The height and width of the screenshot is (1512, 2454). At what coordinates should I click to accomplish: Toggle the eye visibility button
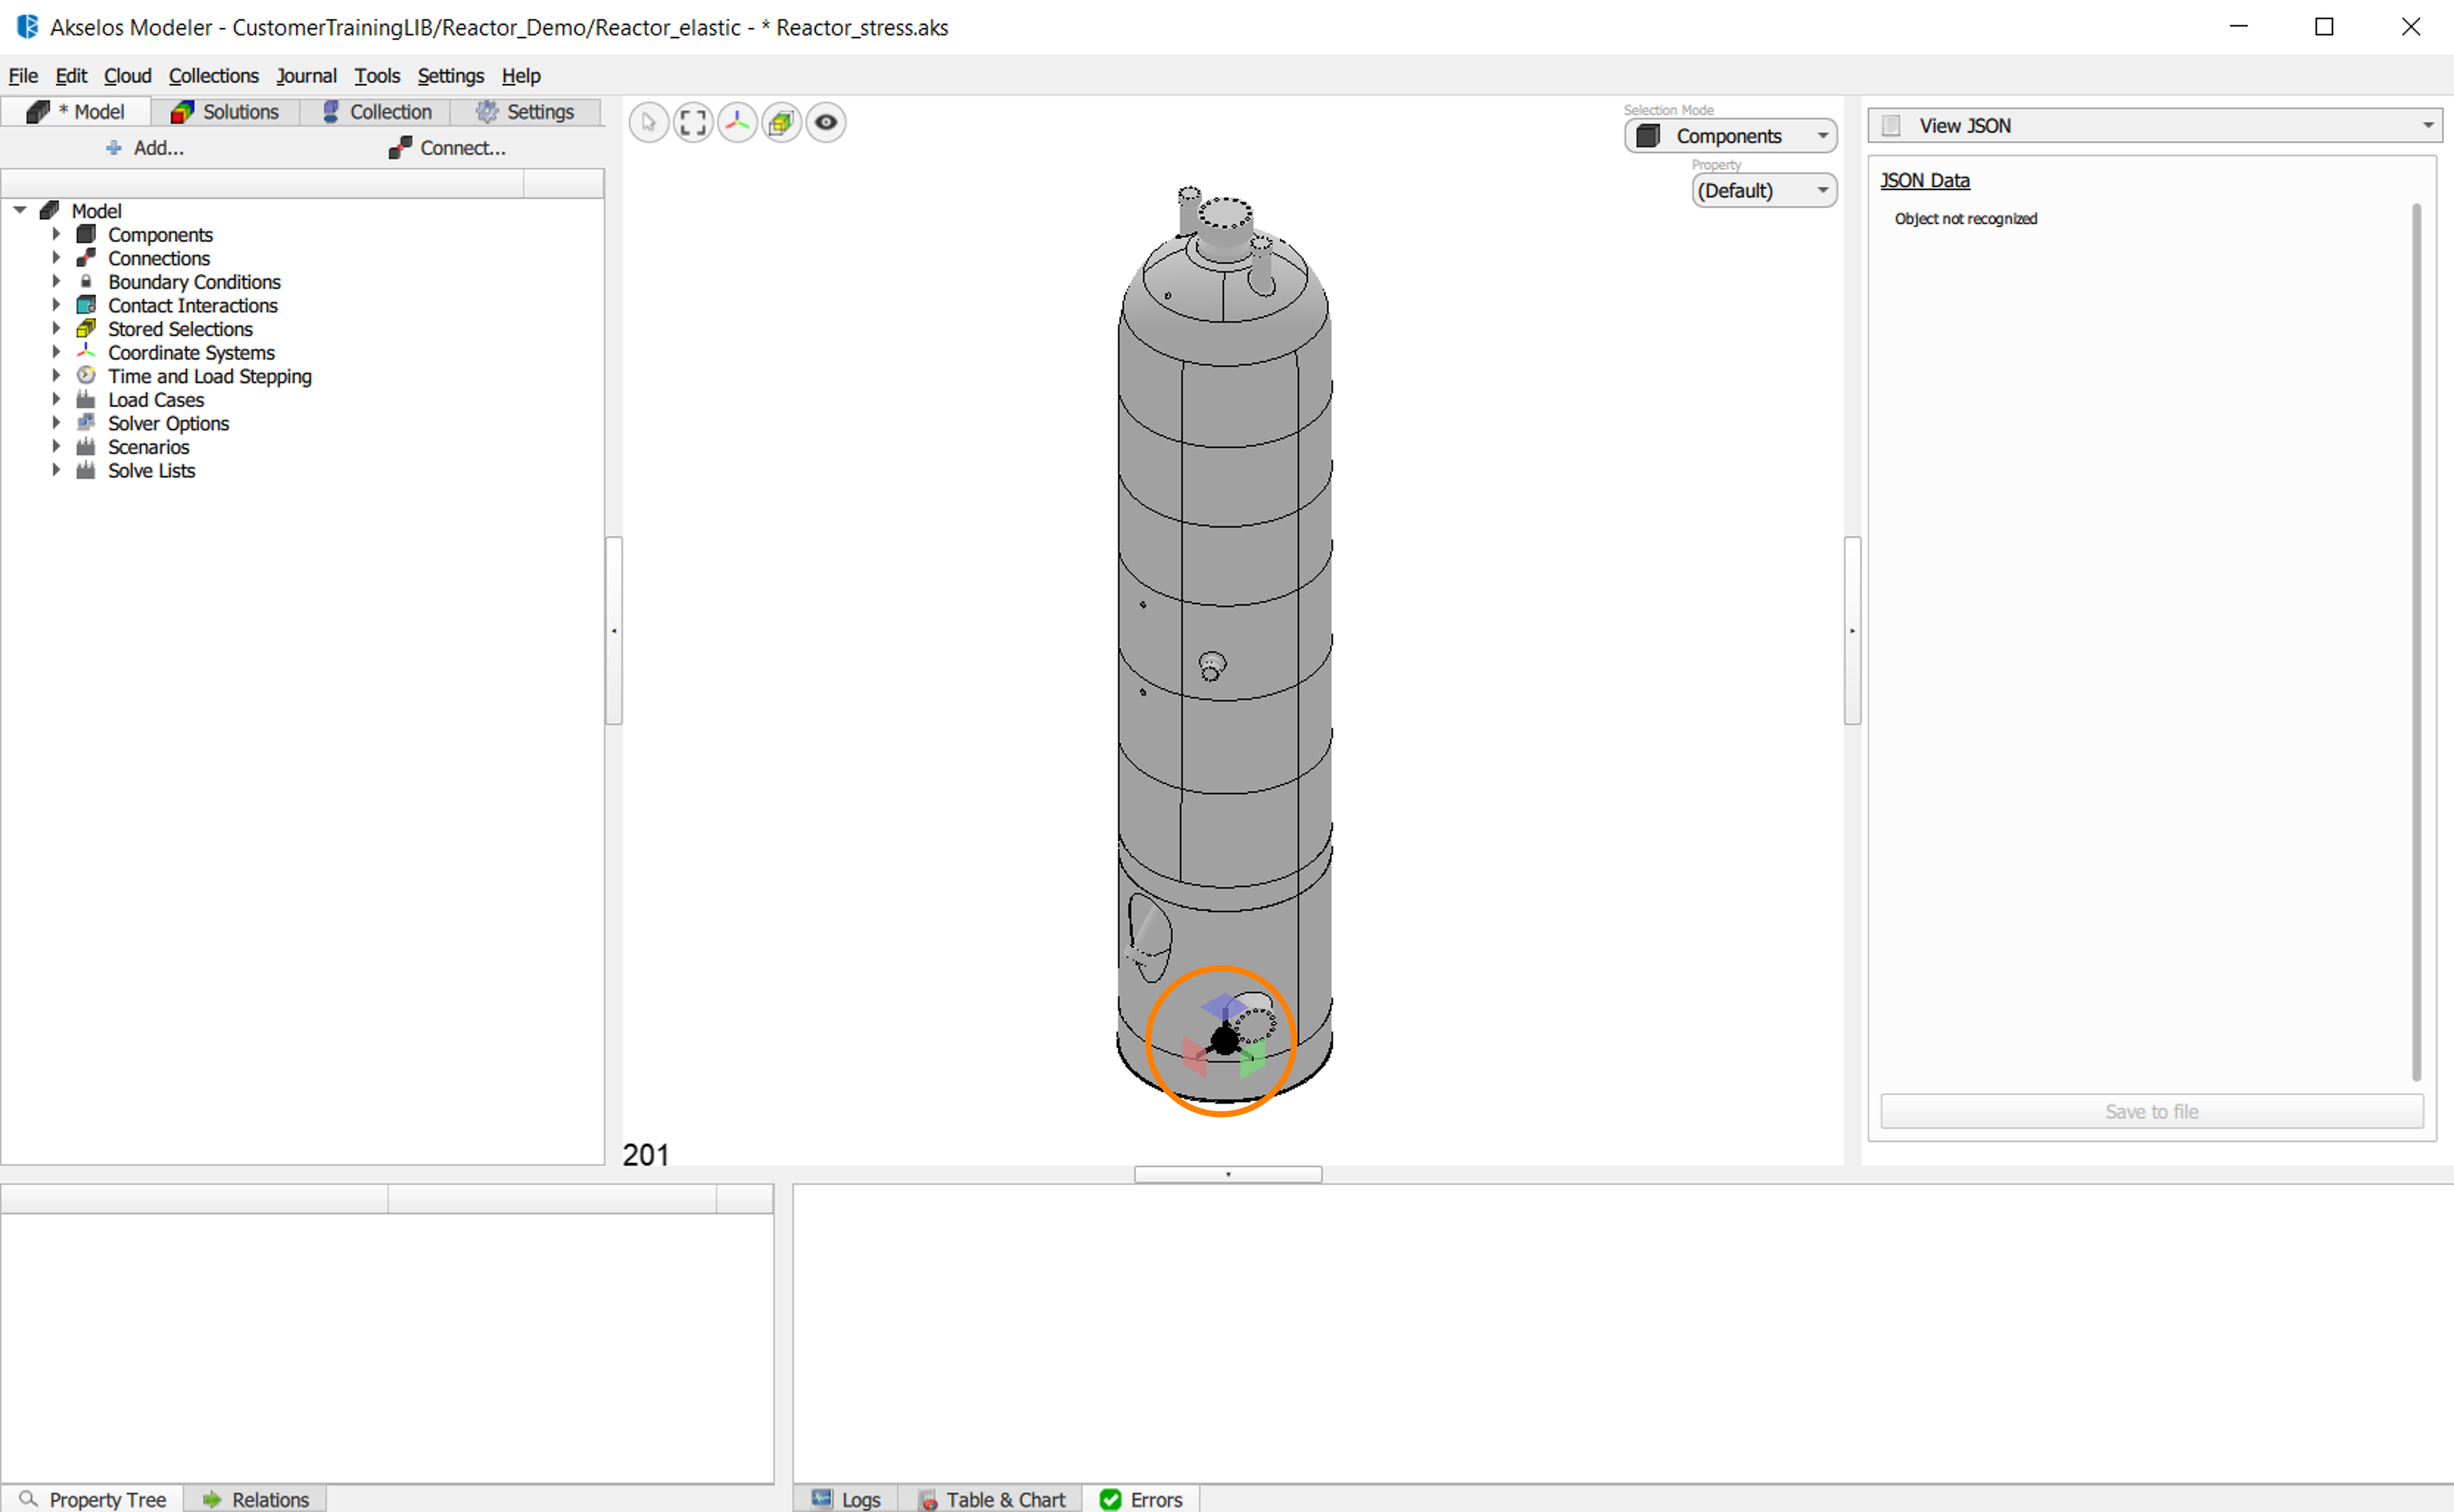(826, 123)
